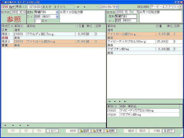Go to first record in left navigator

5,125
